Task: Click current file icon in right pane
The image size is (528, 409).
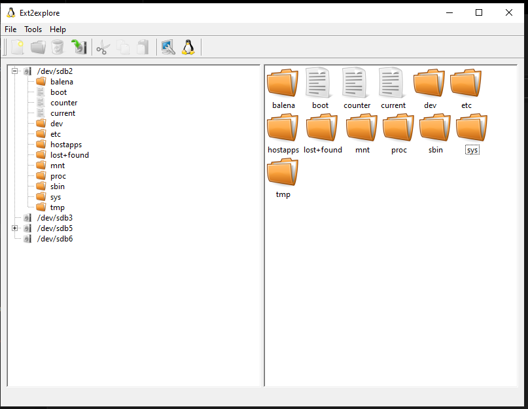Action: 392,83
